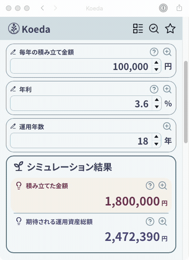Click the 年利 input field showing 3.6

(81, 103)
